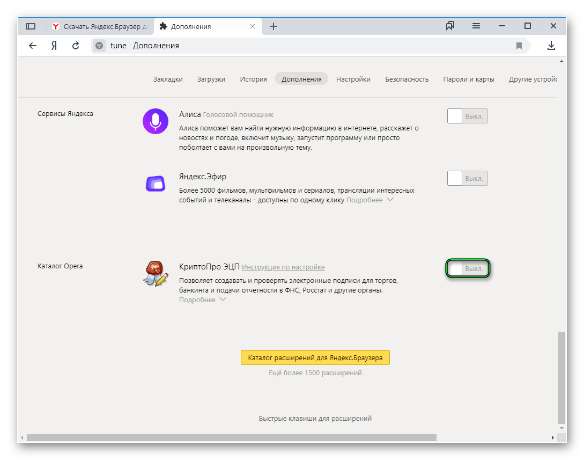The image size is (584, 460).
Task: Switch to the Настройки tab
Action: pyautogui.click(x=353, y=79)
